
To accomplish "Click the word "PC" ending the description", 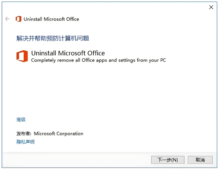I will pyautogui.click(x=163, y=60).
